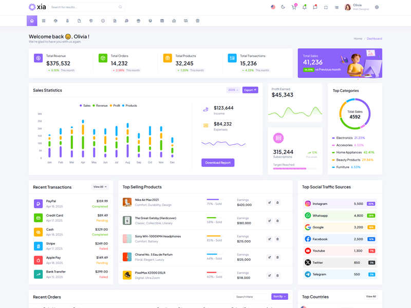Screen dimensions: 411x308
Task: Expand the View All transactions dropdown
Action: pyautogui.click(x=100, y=187)
